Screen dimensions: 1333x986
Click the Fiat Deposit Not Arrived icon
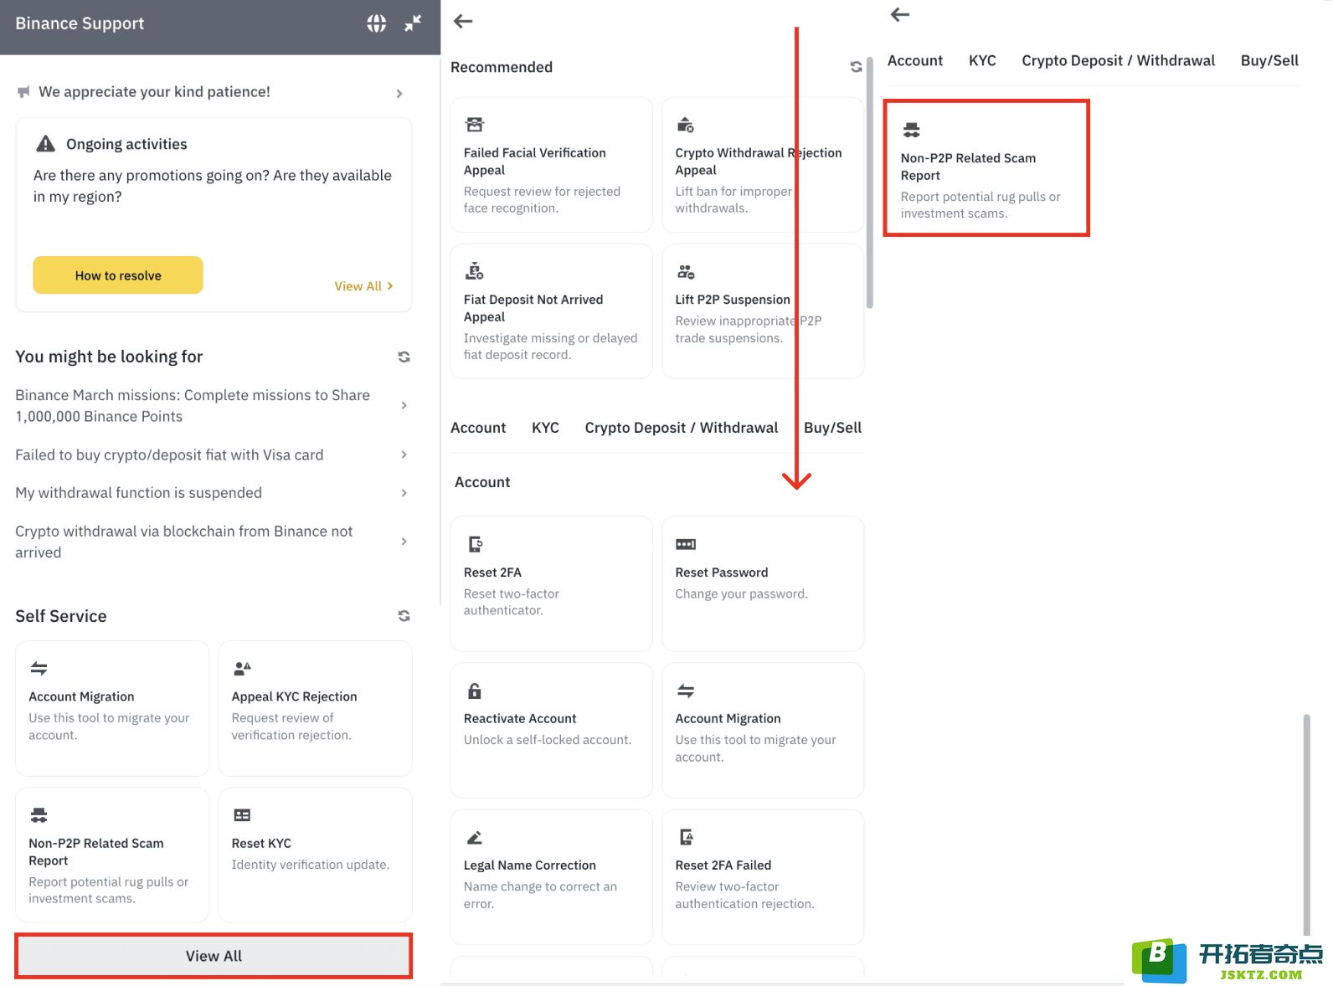[474, 271]
